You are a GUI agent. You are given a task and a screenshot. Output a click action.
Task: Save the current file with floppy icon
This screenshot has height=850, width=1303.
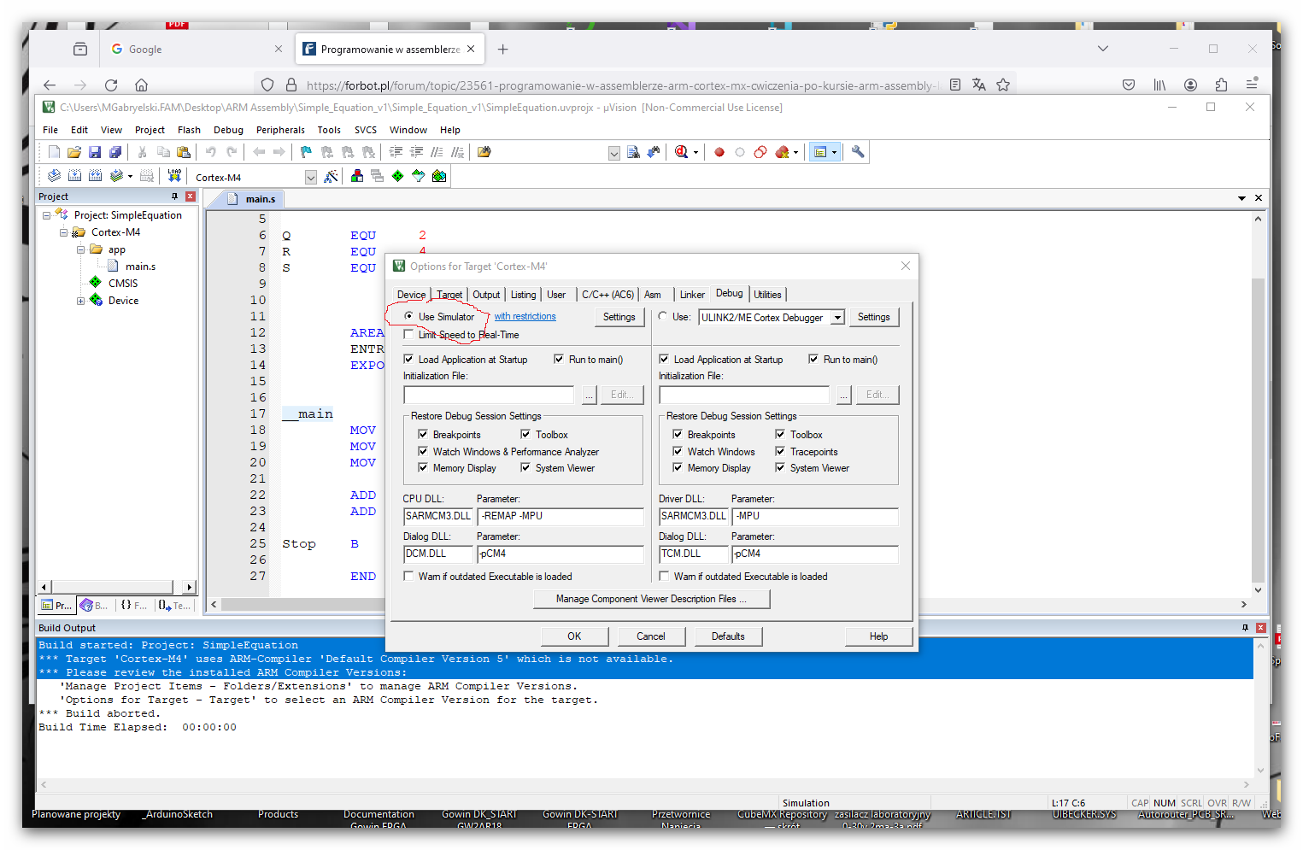tap(95, 152)
